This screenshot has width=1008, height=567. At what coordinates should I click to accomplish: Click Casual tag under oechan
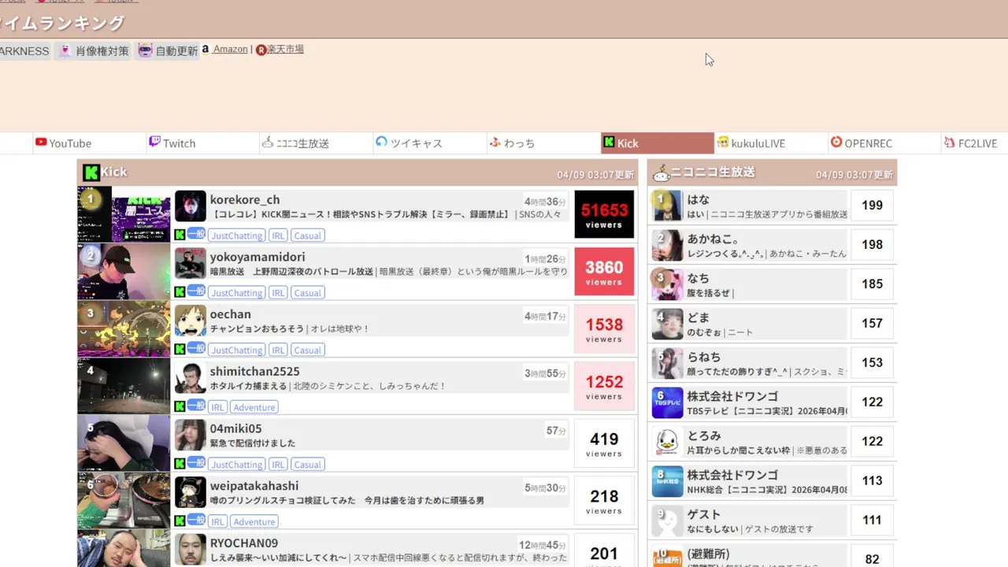307,350
